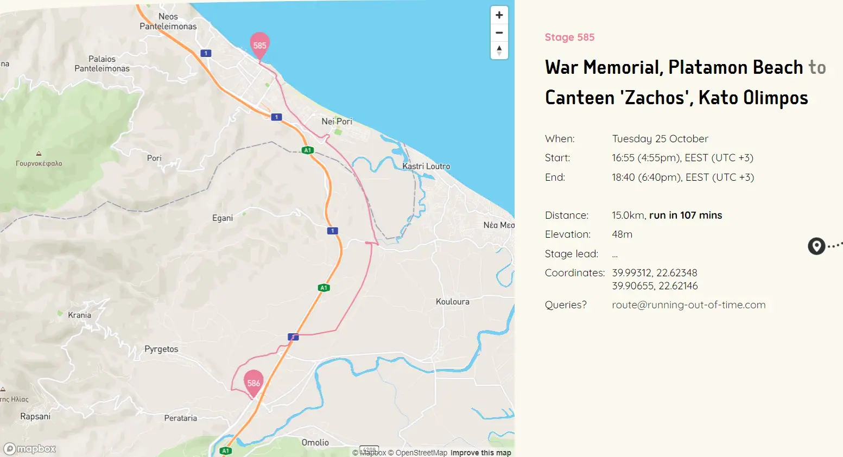Viewport: 843px width, 457px height.
Task: Zoom in on the map
Action: point(499,15)
